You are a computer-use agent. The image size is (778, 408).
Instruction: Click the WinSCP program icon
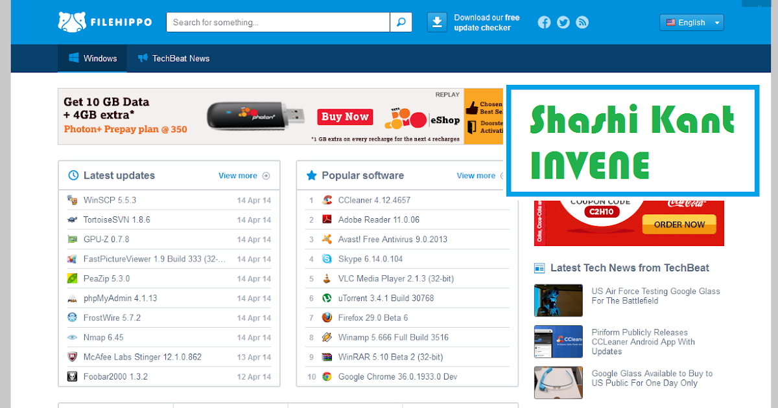tap(73, 200)
